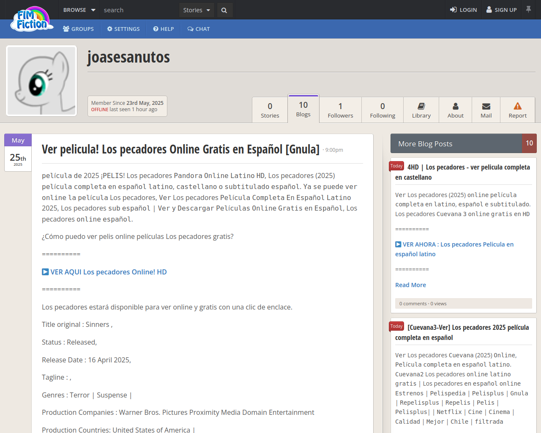The height and width of the screenshot is (433, 541).
Task: Click the pin icon in header
Action: tap(528, 9)
